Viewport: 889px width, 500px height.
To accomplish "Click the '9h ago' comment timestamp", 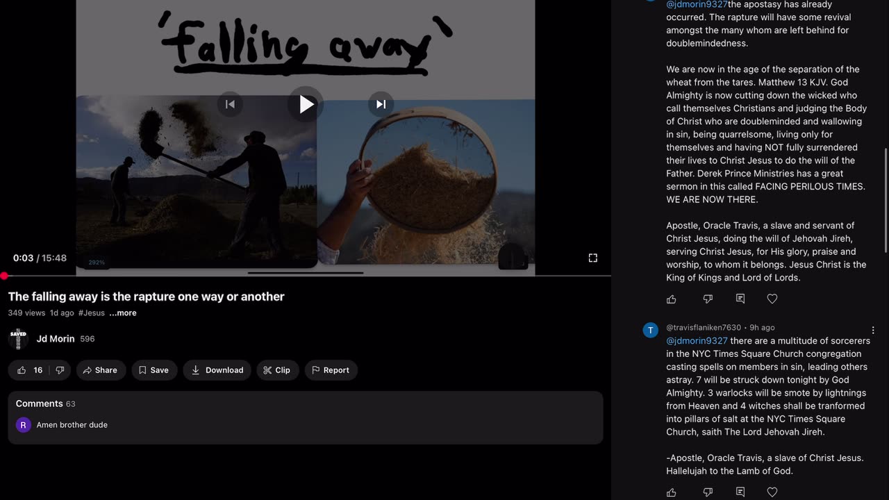I will (762, 328).
